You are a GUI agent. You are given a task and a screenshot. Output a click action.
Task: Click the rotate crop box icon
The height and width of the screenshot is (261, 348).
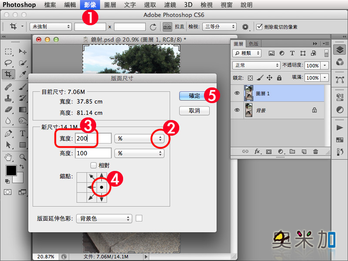click(x=153, y=27)
